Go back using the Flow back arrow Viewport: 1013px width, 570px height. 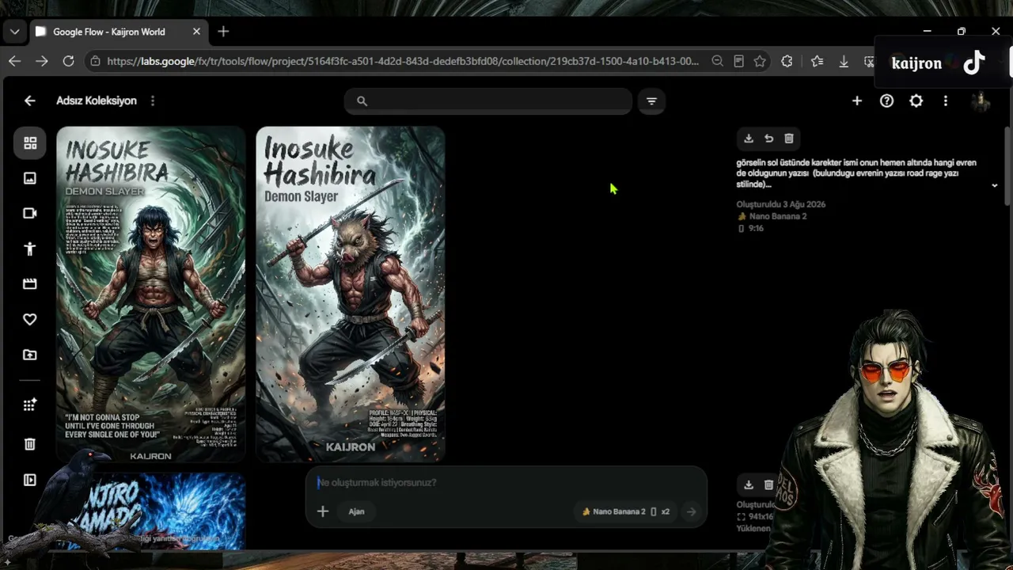coord(29,101)
